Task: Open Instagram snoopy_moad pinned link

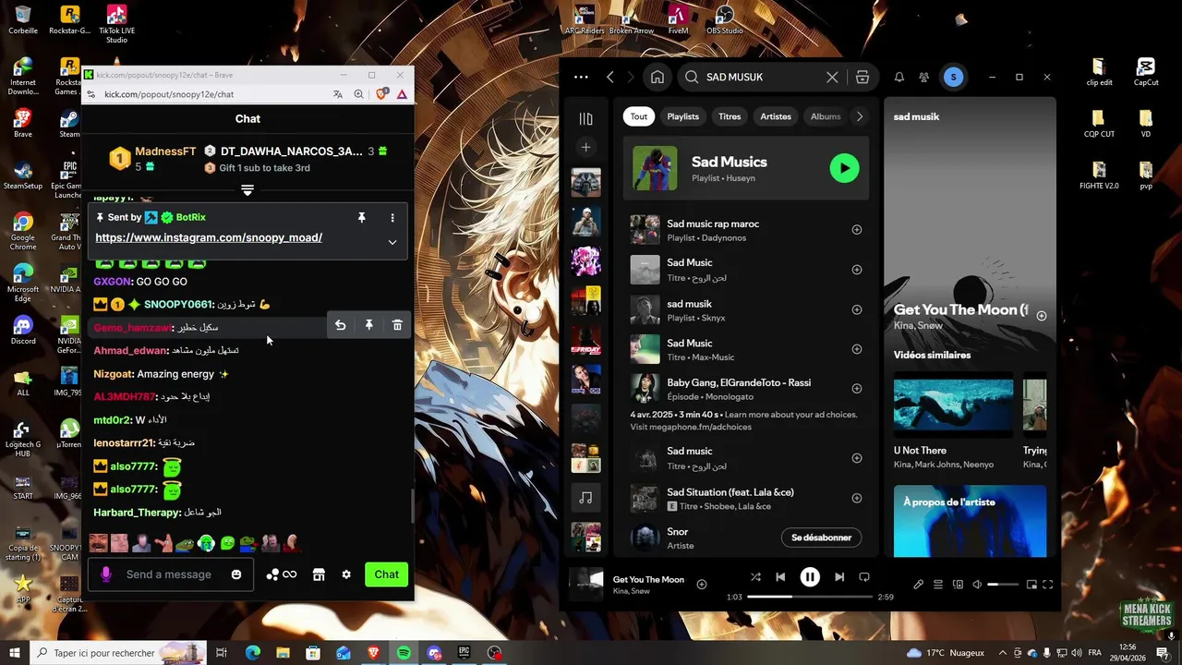Action: click(209, 237)
